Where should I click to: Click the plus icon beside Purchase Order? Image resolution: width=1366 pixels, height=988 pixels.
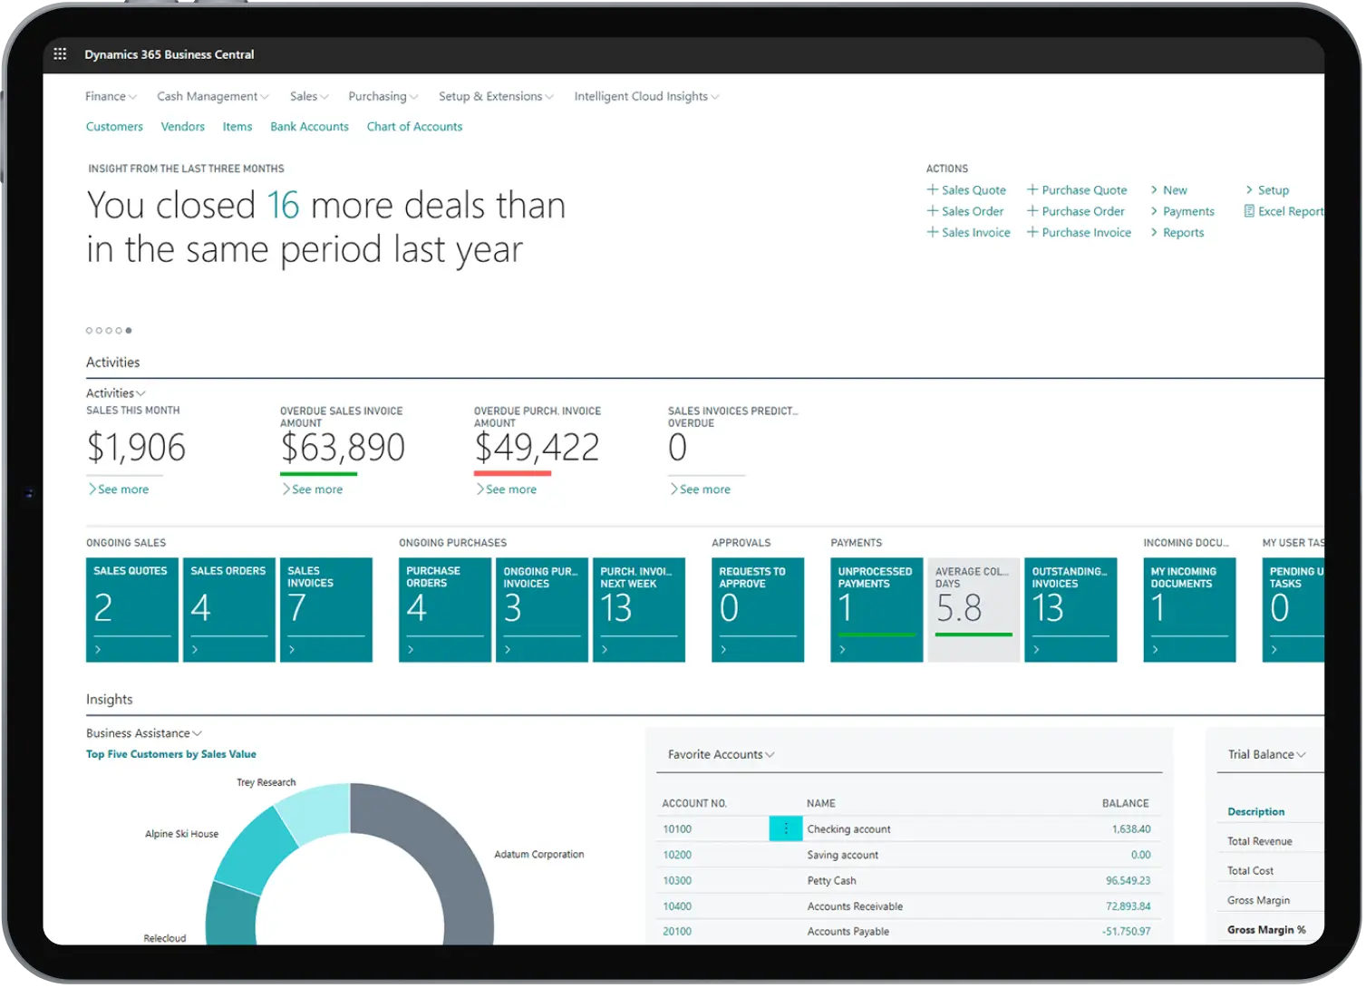click(x=1032, y=210)
